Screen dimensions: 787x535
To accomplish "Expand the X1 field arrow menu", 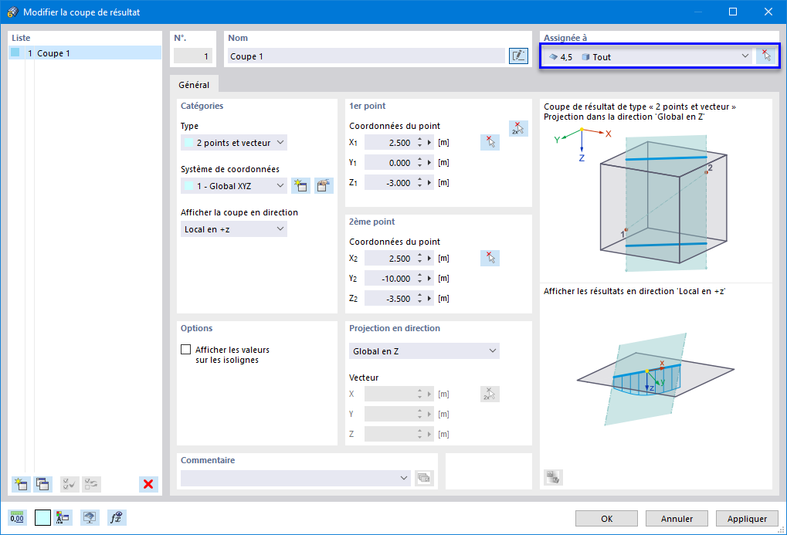I will coord(429,143).
